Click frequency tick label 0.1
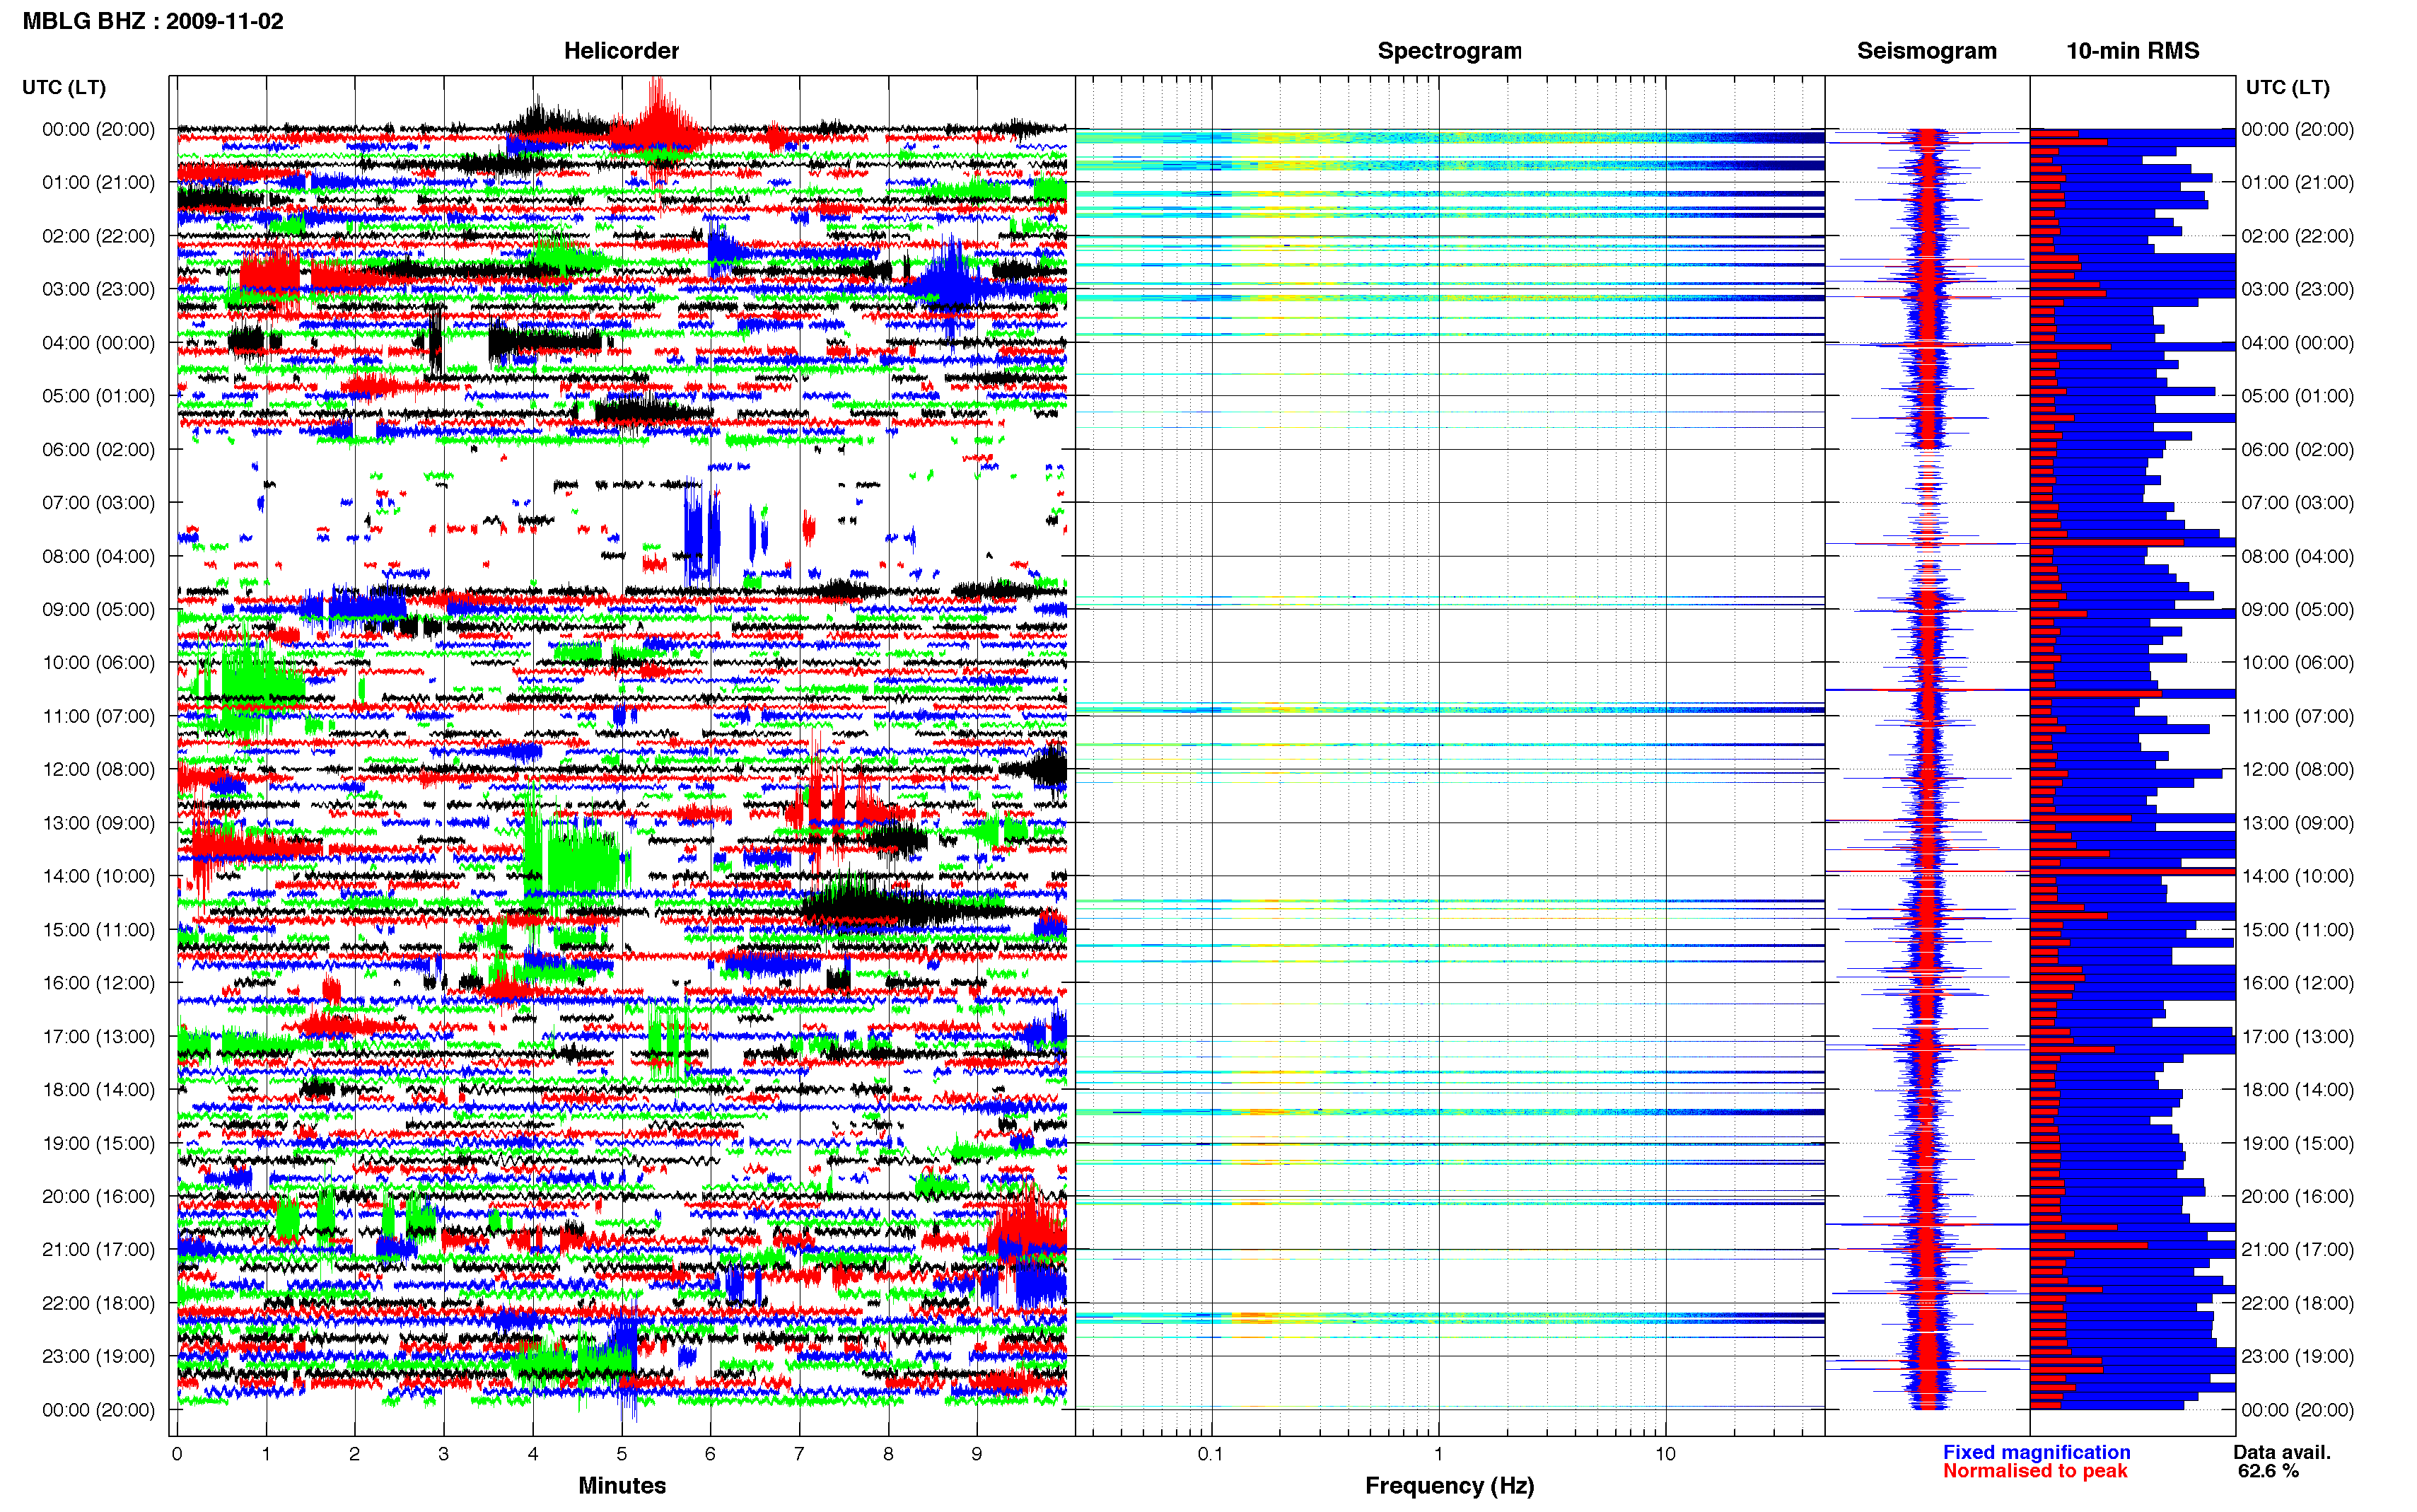The width and height of the screenshot is (2417, 1512). click(1211, 1454)
